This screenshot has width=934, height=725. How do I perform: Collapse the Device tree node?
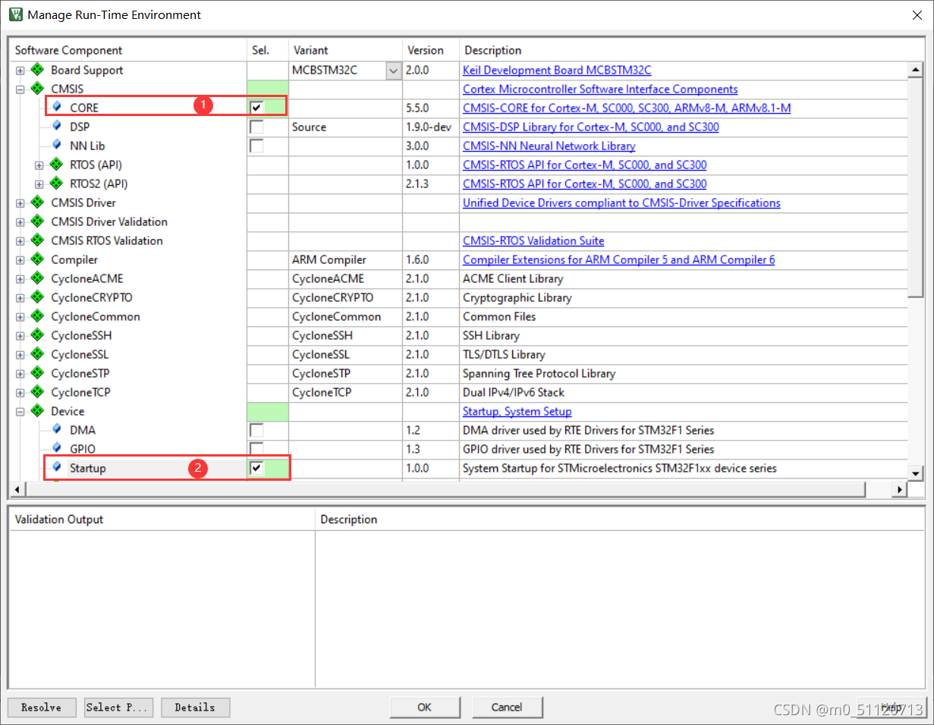click(x=20, y=412)
